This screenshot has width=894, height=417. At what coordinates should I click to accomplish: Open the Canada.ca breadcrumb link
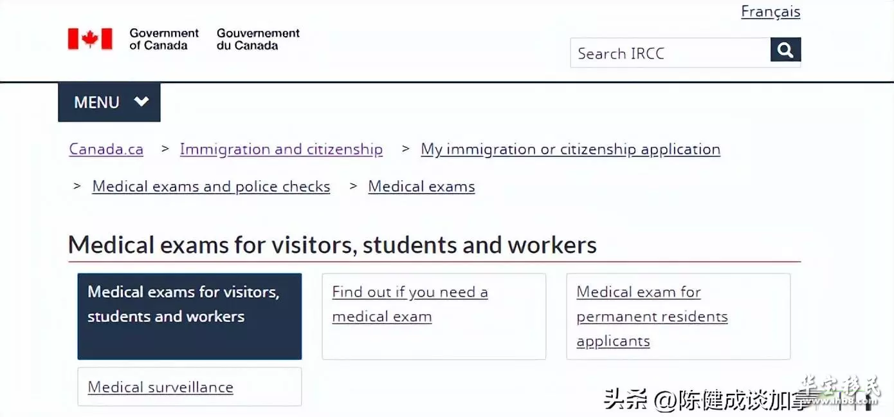(x=106, y=149)
